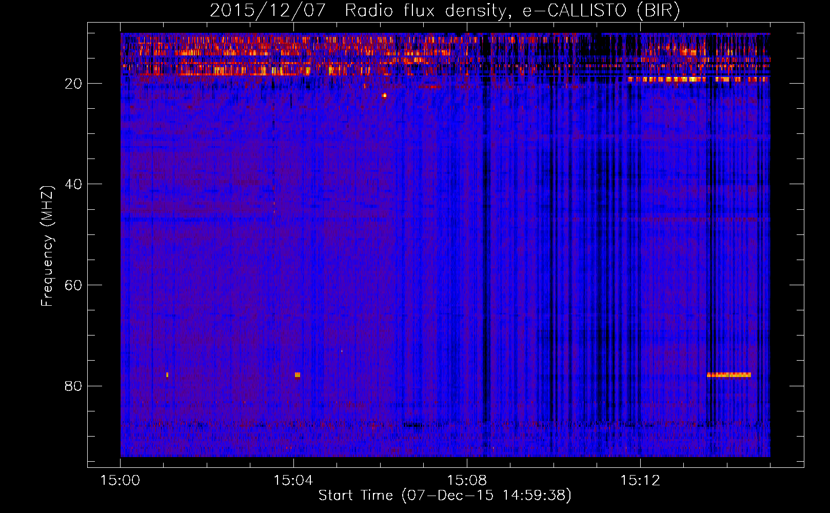830x513 pixels.
Task: Click the 'Frequency (MHZ)' y-axis label
Action: click(x=47, y=246)
